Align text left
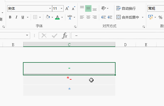Viewport: 164px width, 106px height. (x=82, y=17)
